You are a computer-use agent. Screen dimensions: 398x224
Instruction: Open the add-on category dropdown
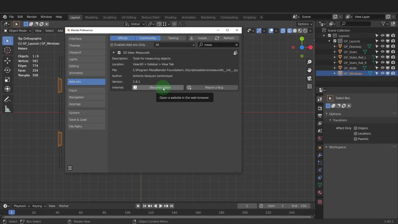(175, 45)
